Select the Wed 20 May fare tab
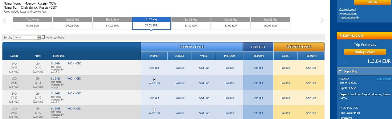This screenshot has height=119, width=392. pyautogui.click(x=72, y=23)
